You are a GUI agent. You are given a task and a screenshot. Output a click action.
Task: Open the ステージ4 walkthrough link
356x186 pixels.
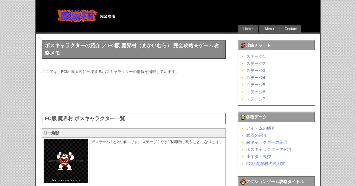click(256, 78)
